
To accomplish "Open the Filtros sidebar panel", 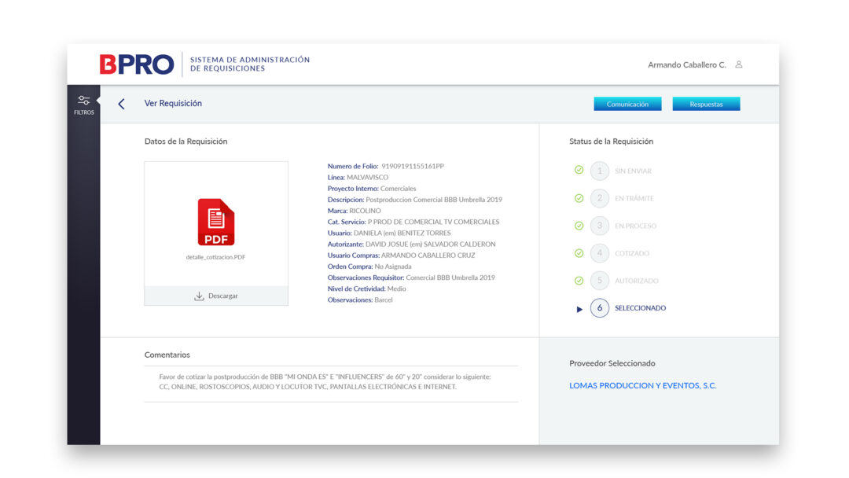I will tap(84, 105).
